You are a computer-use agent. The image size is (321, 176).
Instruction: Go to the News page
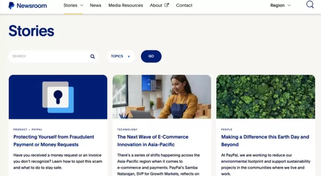coord(96,5)
